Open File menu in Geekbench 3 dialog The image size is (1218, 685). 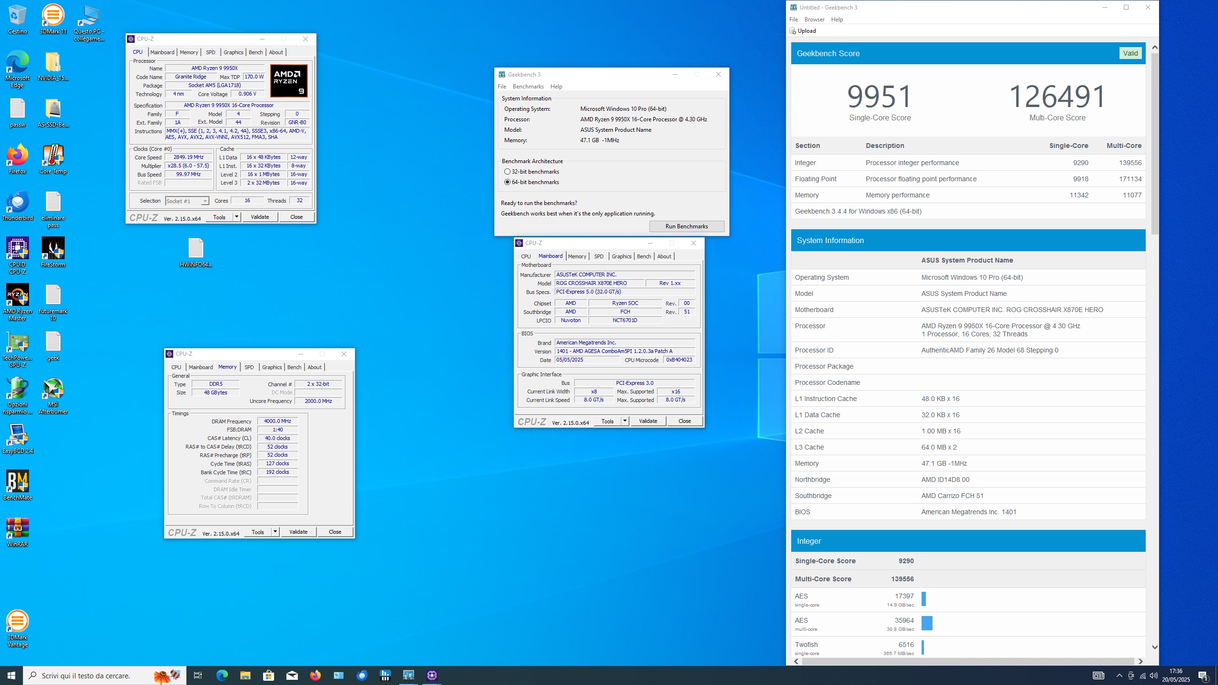pos(502,87)
